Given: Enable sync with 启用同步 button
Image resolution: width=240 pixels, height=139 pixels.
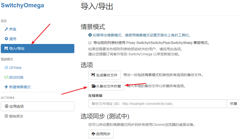Looking at the screenshot, I should click(101, 134).
